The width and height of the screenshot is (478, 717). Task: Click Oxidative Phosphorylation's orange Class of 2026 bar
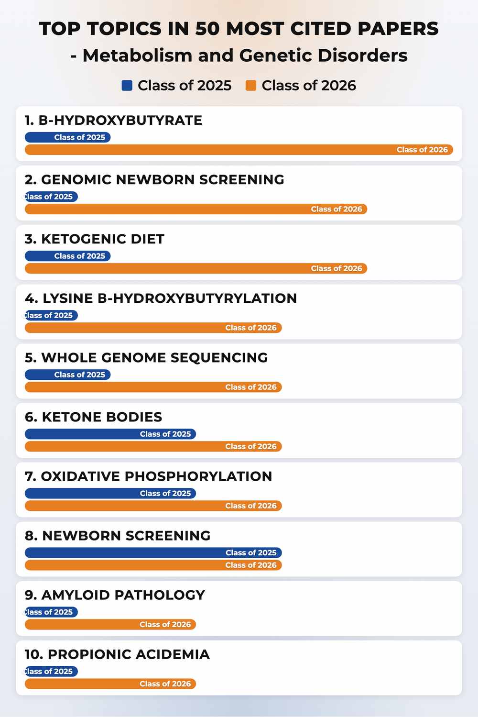pyautogui.click(x=153, y=506)
